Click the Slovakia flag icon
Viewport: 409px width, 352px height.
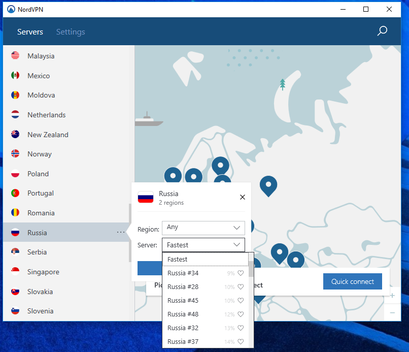[15, 291]
